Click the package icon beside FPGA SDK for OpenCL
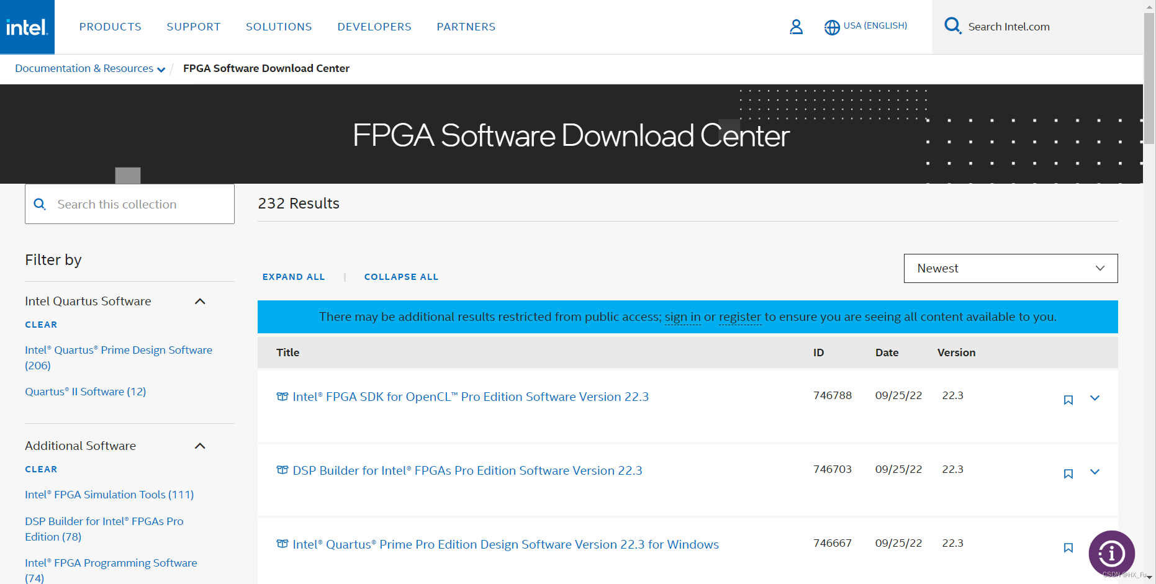Screen dimensions: 1156x584 click(x=282, y=397)
